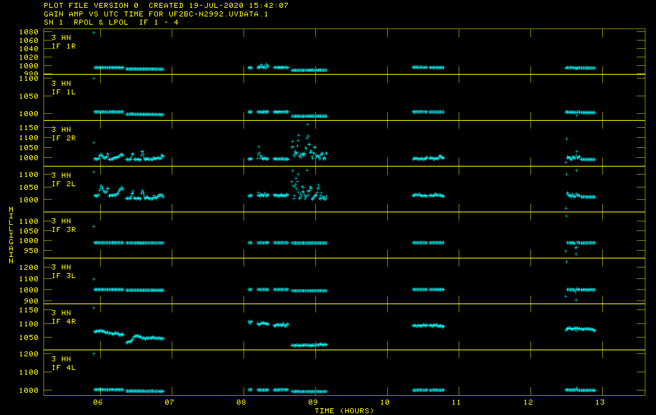
Task: Click the vertical 'MILLIGAIN' y-axis label
Action: (x=11, y=235)
